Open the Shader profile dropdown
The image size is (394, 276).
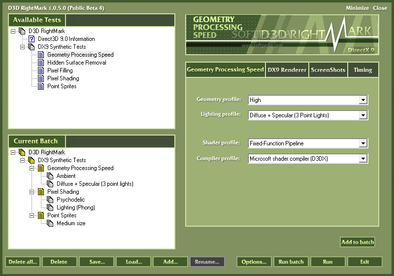pos(363,143)
